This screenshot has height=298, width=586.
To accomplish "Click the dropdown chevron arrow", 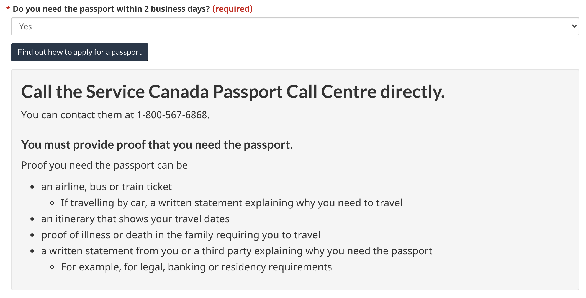I will [x=574, y=26].
